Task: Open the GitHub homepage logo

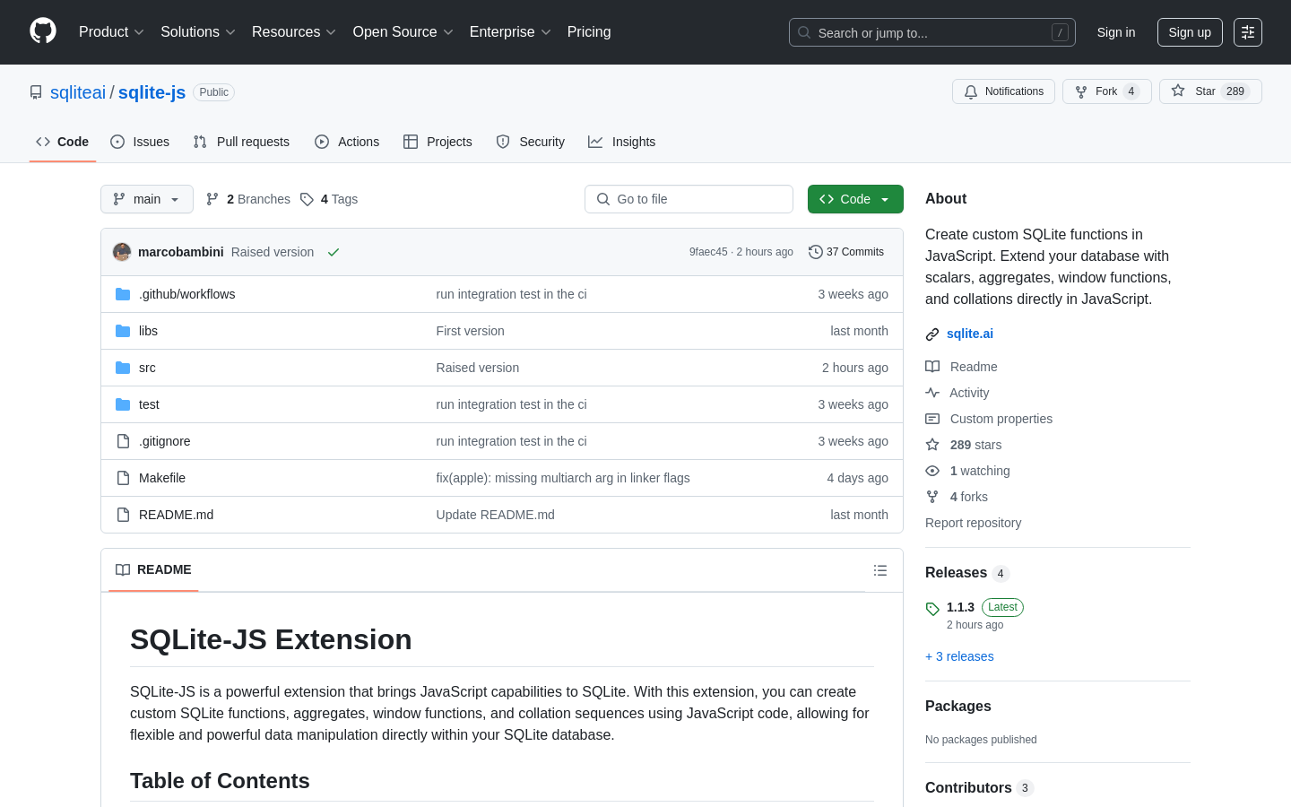Action: coord(43,31)
